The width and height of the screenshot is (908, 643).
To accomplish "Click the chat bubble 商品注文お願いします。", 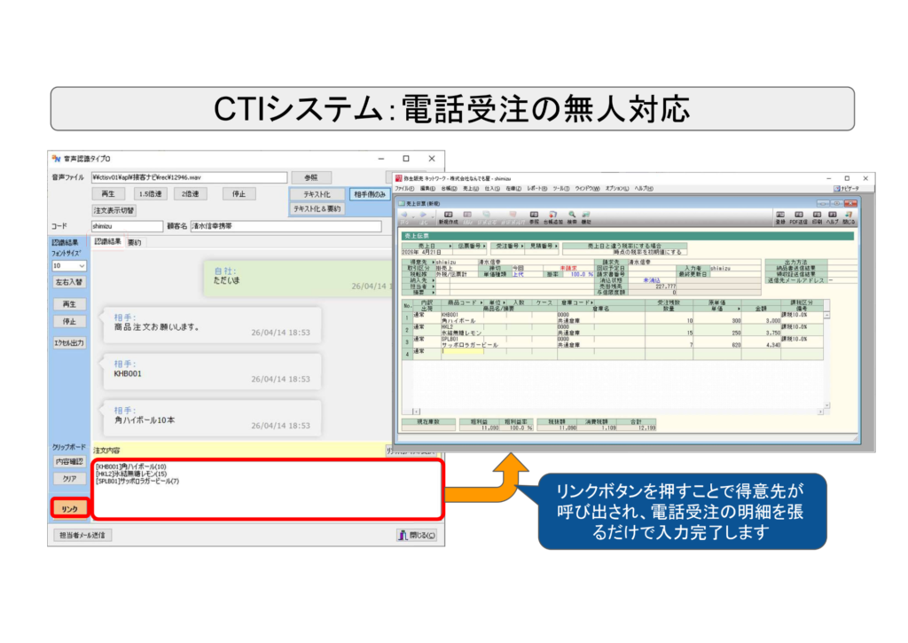I will (x=210, y=326).
